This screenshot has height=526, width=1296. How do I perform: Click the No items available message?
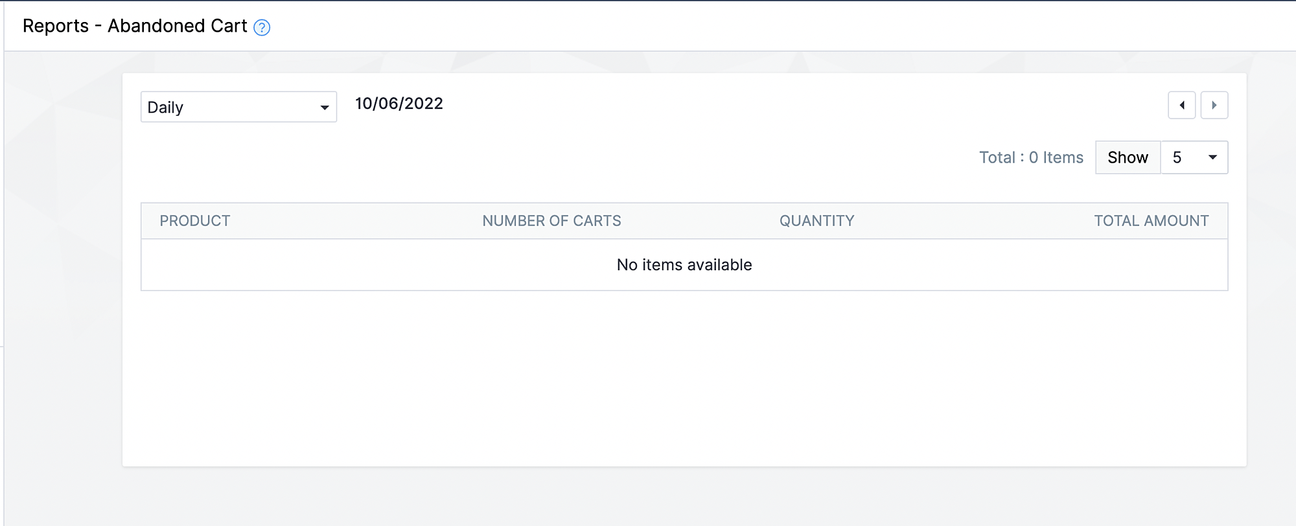pos(684,265)
